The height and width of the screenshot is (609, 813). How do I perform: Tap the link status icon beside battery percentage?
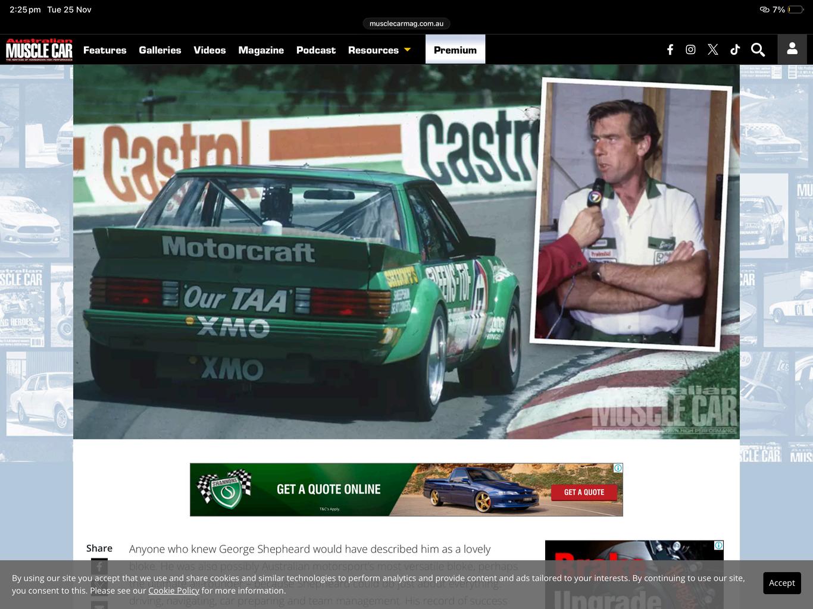pos(765,10)
